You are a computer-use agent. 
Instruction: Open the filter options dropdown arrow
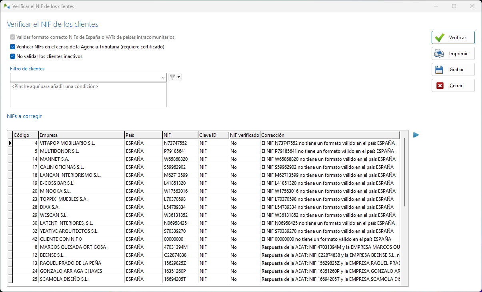tap(178, 77)
